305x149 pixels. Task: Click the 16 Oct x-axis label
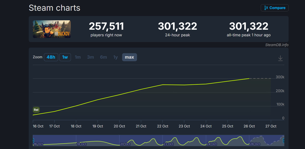pyautogui.click(x=38, y=126)
